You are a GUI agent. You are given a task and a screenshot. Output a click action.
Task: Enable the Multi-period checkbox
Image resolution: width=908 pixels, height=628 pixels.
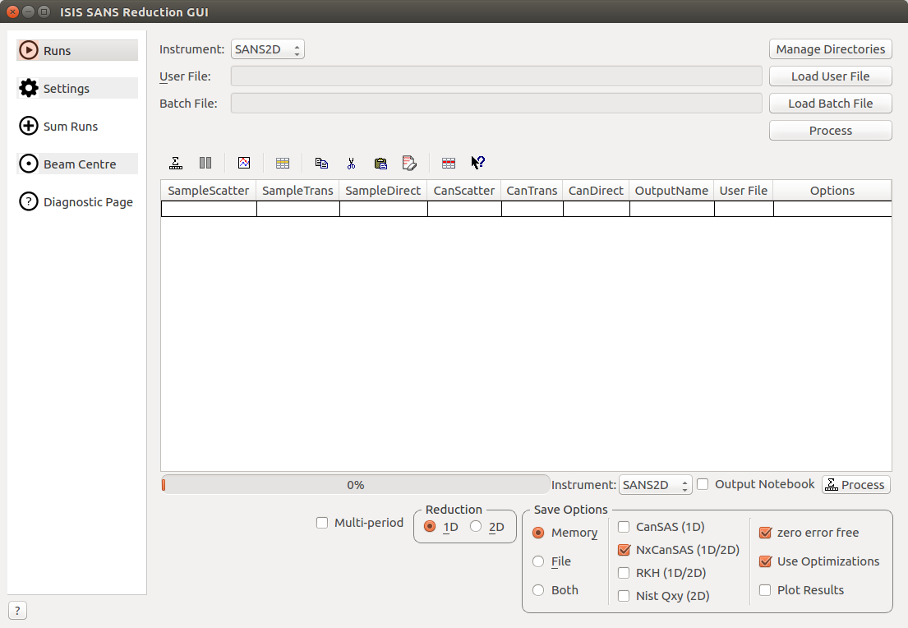coord(323,523)
